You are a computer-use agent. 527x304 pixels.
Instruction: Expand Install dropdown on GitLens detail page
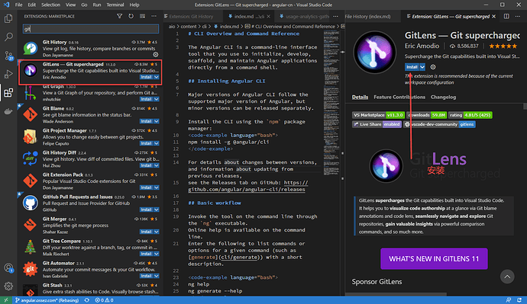[x=422, y=67]
